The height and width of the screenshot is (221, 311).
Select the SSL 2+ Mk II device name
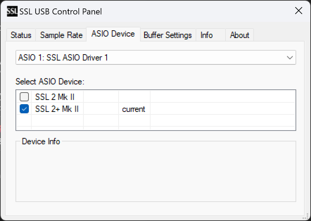coord(57,109)
